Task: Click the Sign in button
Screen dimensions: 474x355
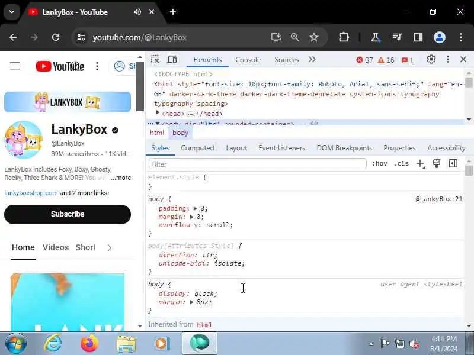Action: point(124,66)
